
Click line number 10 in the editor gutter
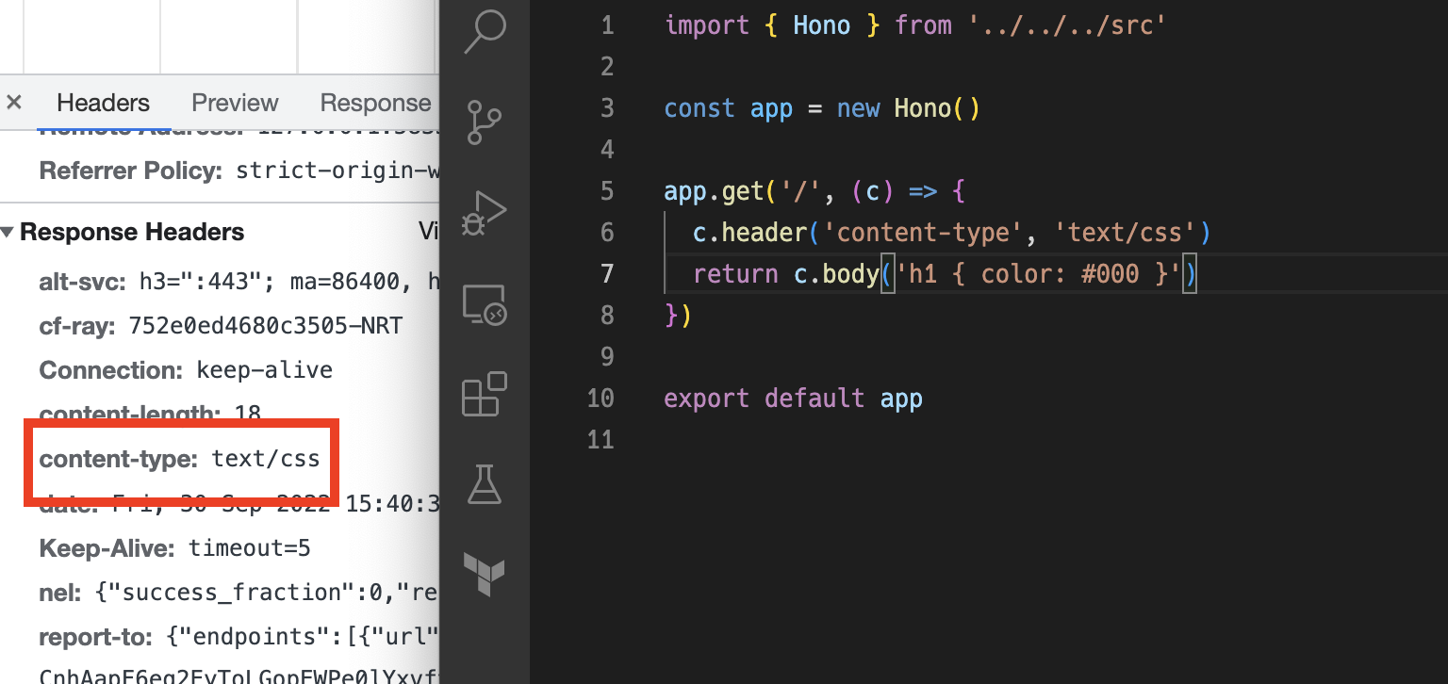(x=600, y=399)
